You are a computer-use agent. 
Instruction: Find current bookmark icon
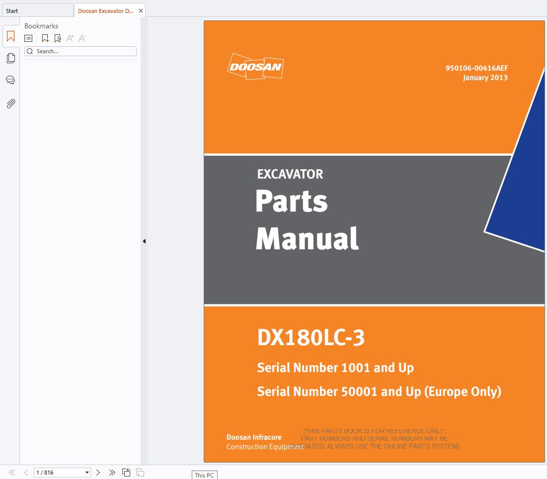[x=58, y=38]
